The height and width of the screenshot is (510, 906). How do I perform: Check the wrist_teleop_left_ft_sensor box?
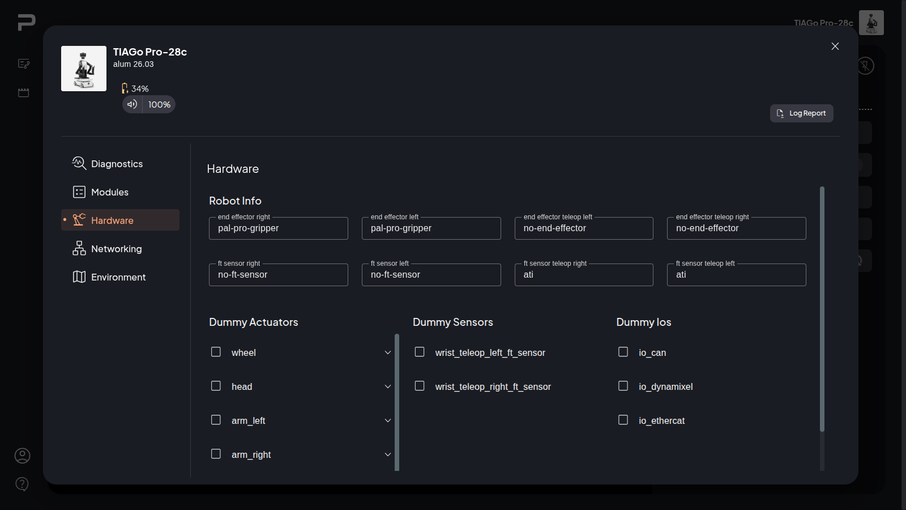(420, 352)
